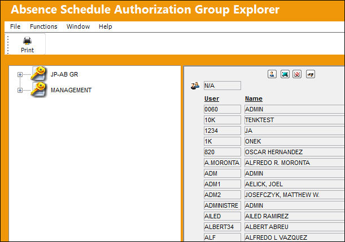Open the Functions menu
Image resolution: width=345 pixels, height=242 pixels.
(43, 26)
